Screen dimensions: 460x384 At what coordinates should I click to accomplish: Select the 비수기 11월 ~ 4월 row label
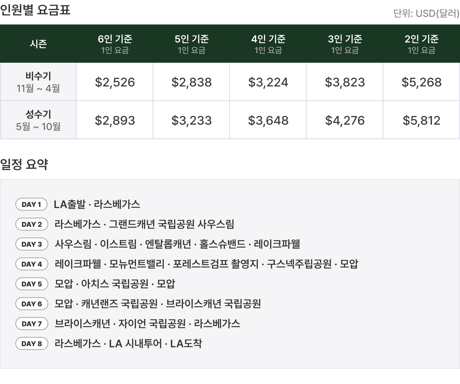tap(38, 82)
